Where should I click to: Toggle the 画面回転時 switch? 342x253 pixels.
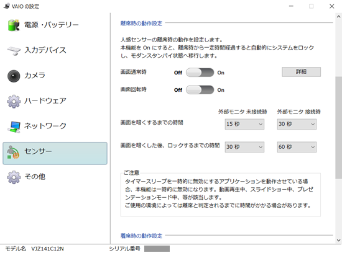[x=200, y=90]
